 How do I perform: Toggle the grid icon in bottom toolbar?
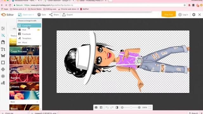(101, 108)
